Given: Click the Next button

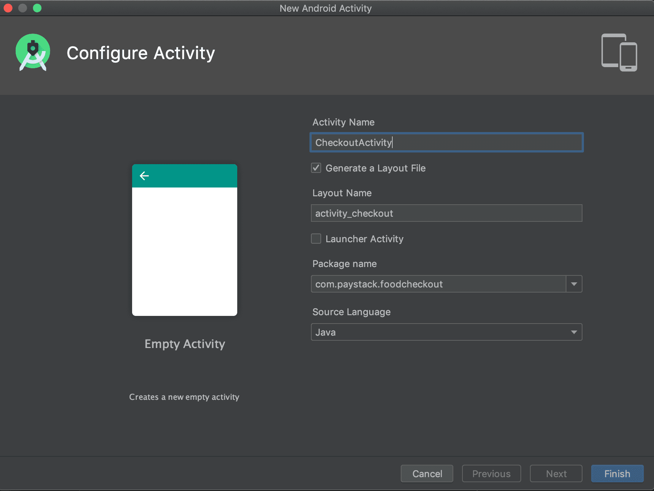Looking at the screenshot, I should pos(556,473).
